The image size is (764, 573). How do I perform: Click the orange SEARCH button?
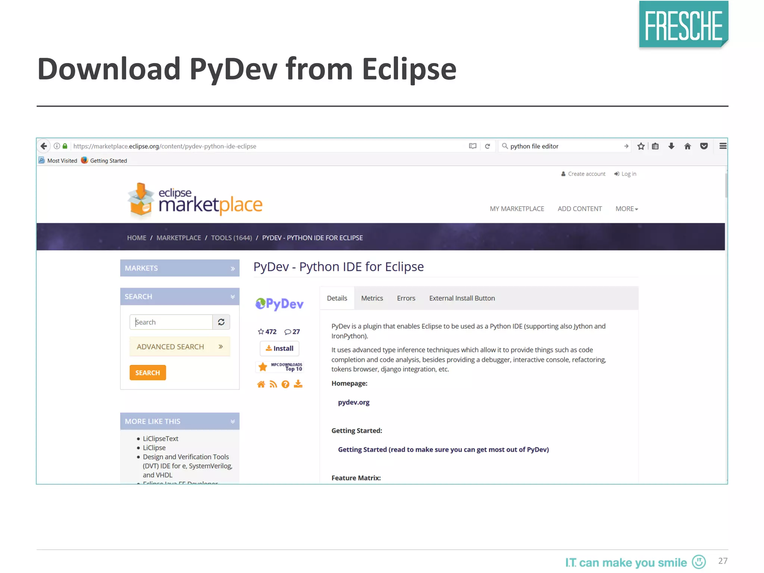pyautogui.click(x=148, y=373)
